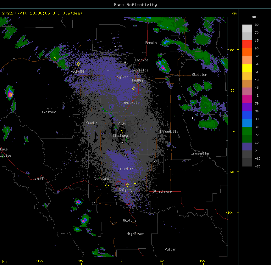
Task: Click the Innisfail city label
Action: (x=130, y=103)
